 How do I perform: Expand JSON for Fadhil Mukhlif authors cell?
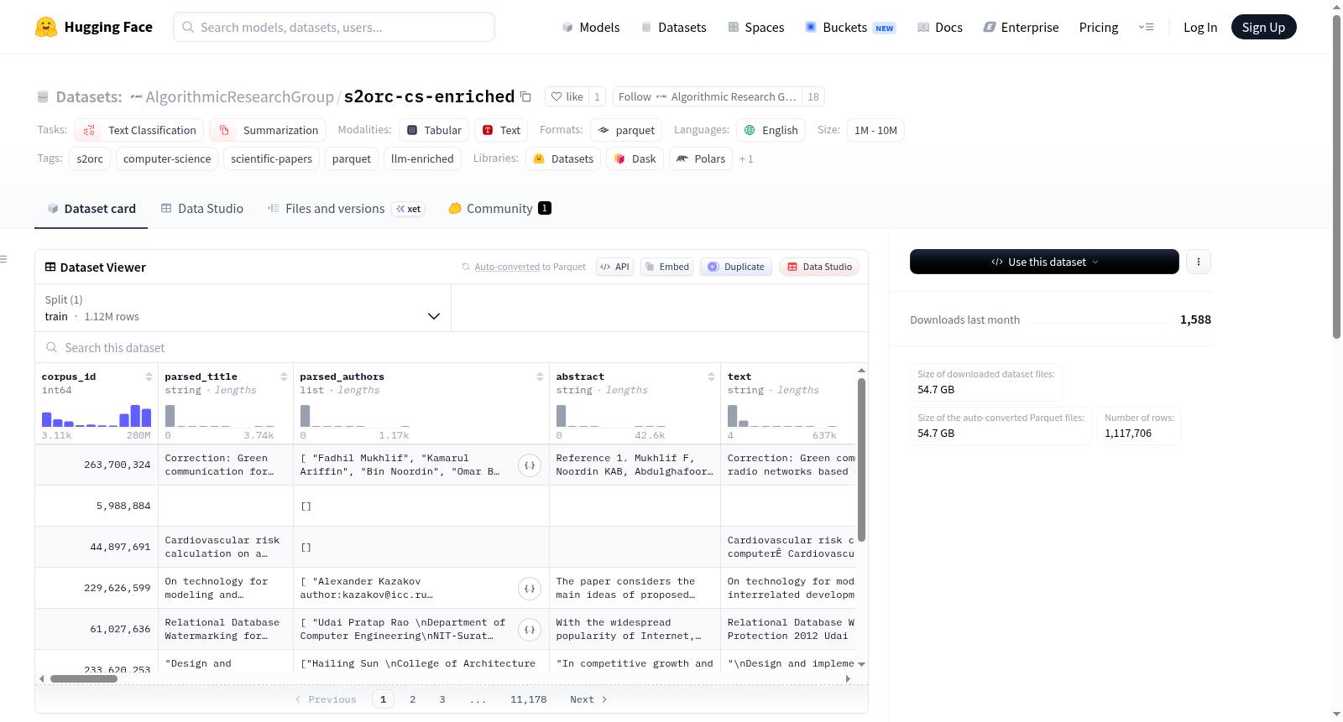pos(530,465)
